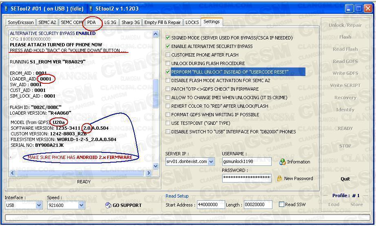Click the Username input field
This screenshot has width=376, height=226.
click(246, 161)
